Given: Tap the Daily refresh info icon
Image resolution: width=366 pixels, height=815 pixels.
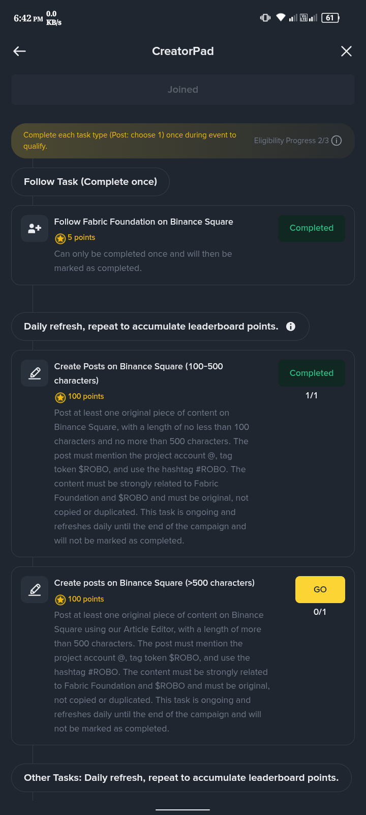Looking at the screenshot, I should tap(291, 327).
